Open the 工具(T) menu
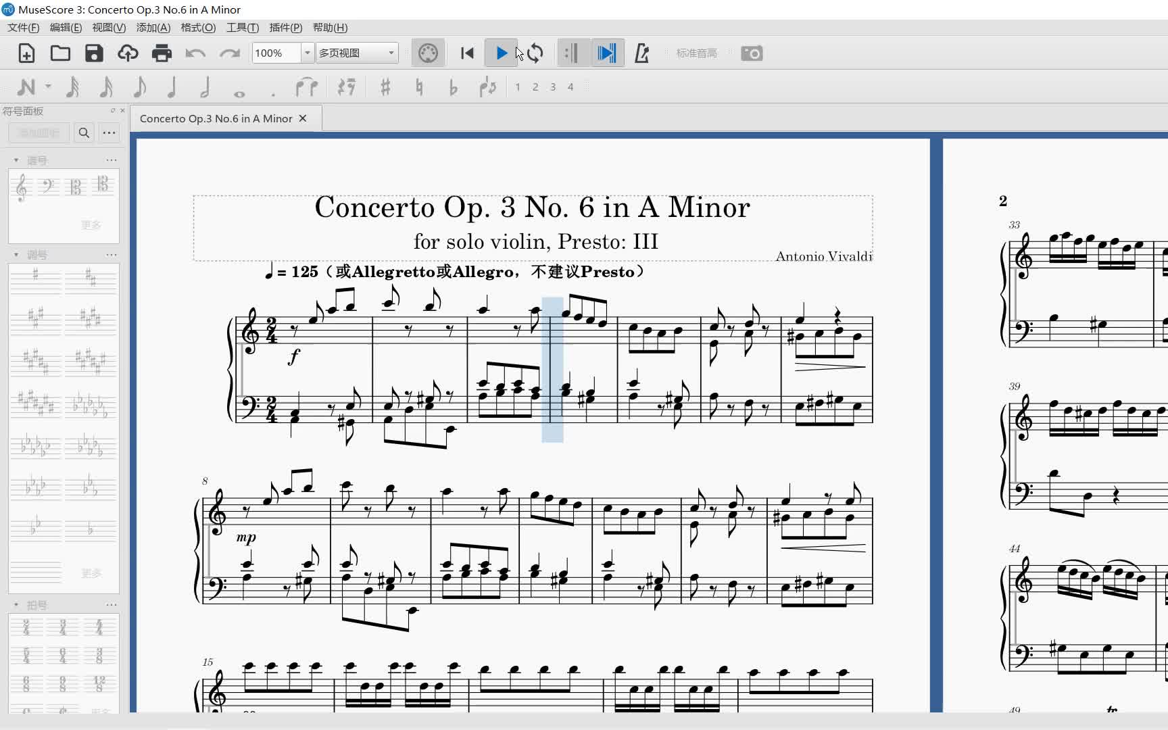 pyautogui.click(x=243, y=28)
